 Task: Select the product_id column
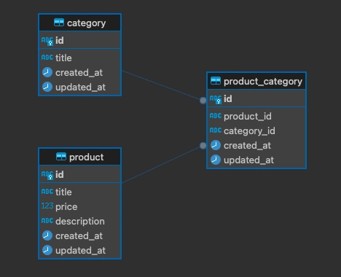point(256,116)
